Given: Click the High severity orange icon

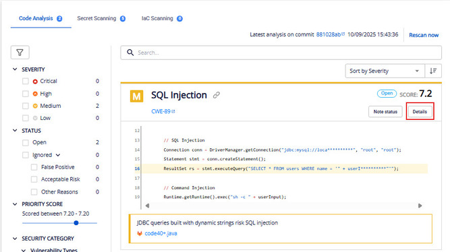Looking at the screenshot, I should click(35, 94).
